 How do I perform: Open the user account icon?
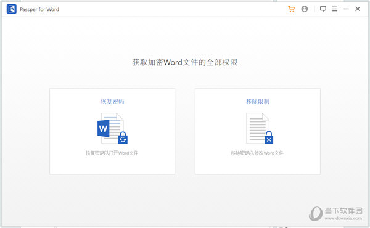tap(305, 9)
